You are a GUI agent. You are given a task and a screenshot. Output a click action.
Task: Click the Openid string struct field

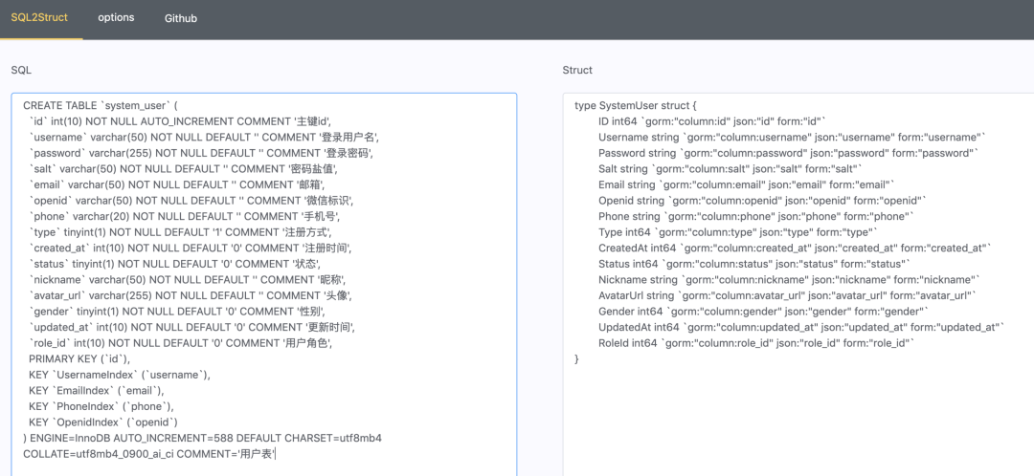point(764,200)
